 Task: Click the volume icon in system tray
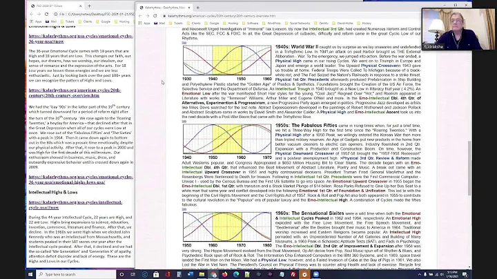pos(442,275)
